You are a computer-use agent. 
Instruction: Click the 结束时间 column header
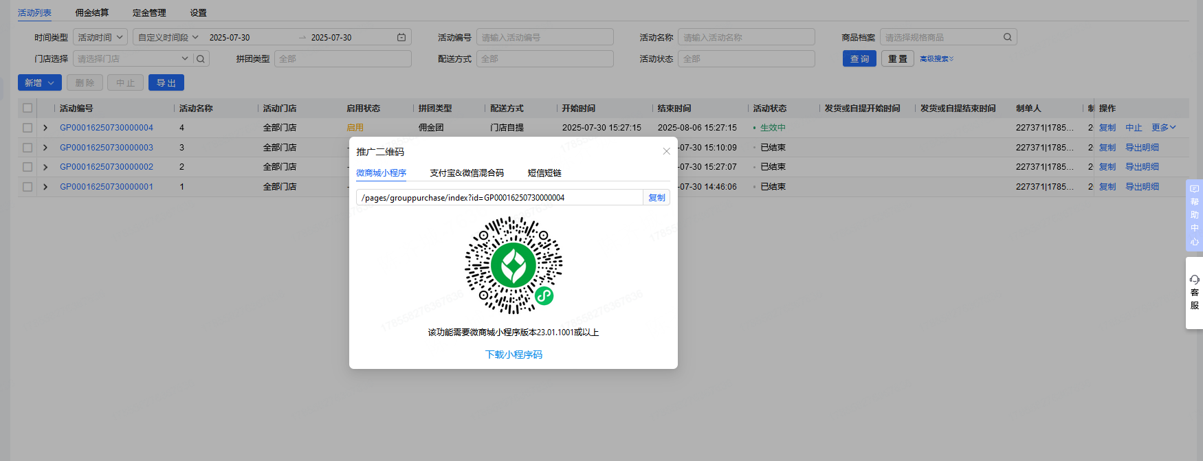click(x=674, y=109)
